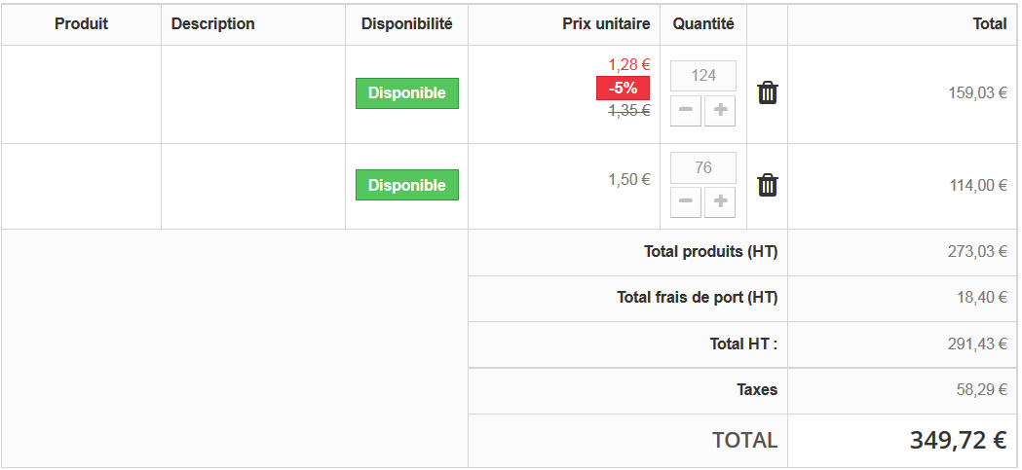1022x470 pixels.
Task: Increase quantity of the 124-unit product
Action: [720, 111]
